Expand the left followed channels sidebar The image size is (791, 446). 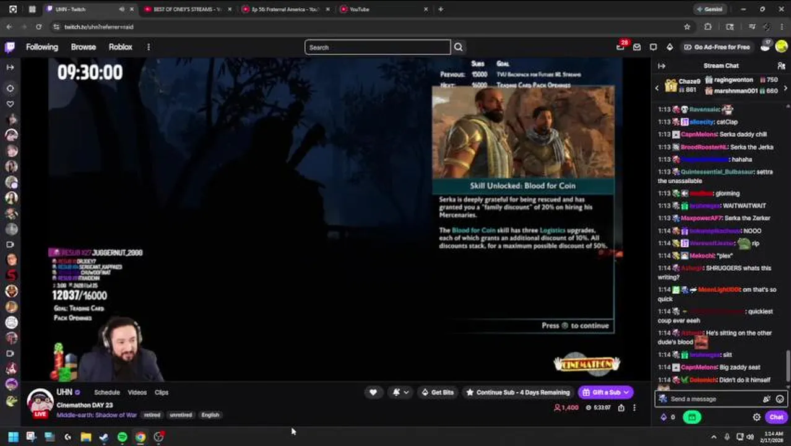click(x=10, y=67)
